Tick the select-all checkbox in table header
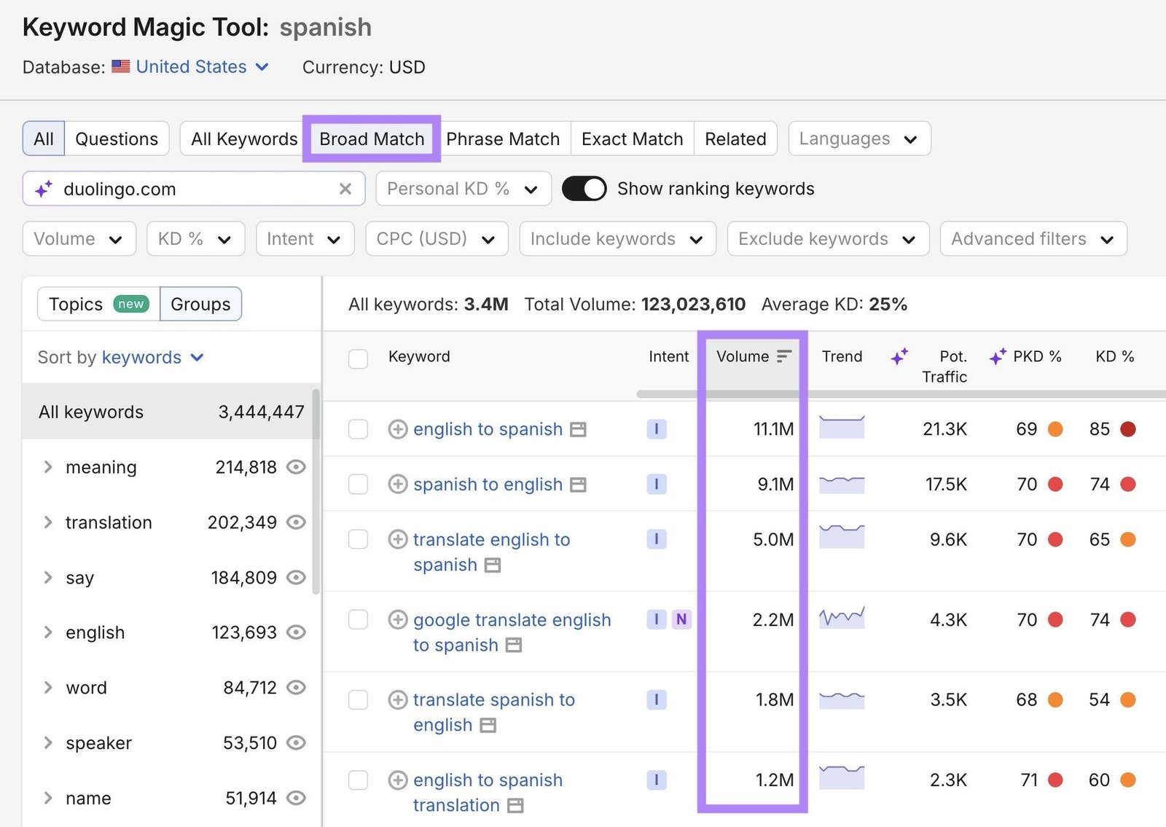1166x827 pixels. (358, 358)
